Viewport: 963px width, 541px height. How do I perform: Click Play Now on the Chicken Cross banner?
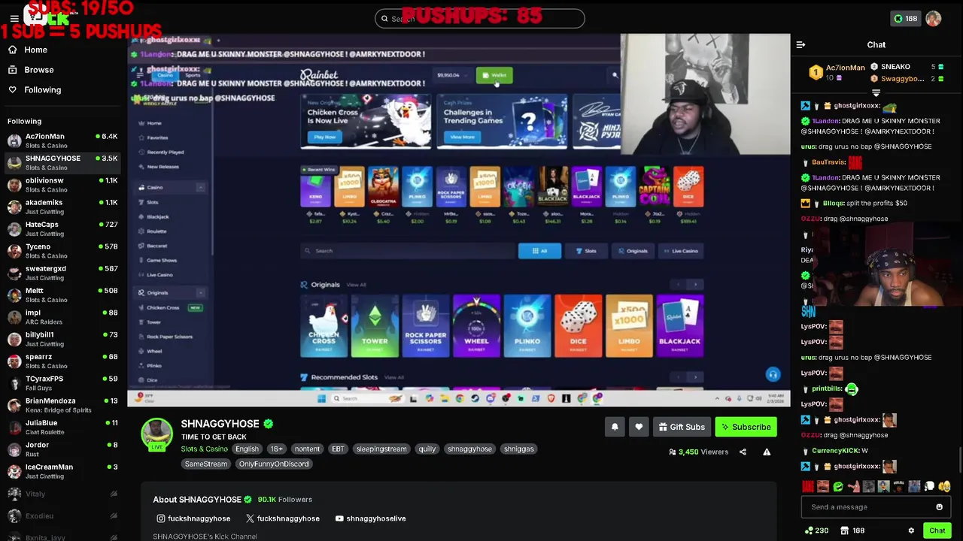click(x=325, y=137)
